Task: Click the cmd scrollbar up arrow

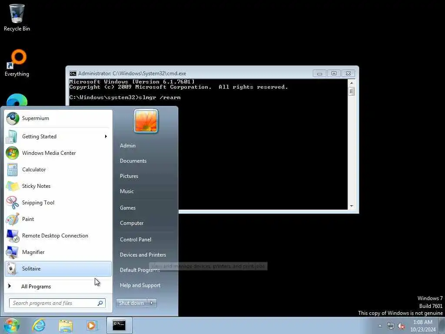Action: [351, 83]
